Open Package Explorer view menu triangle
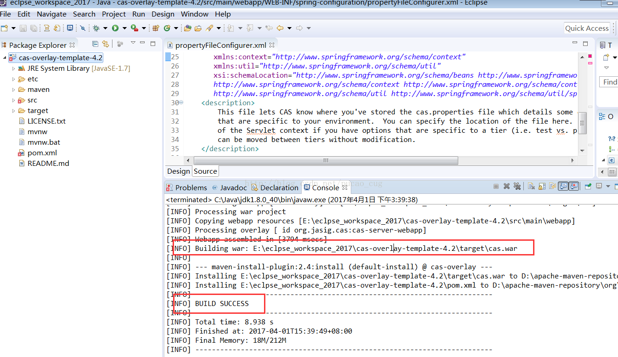This screenshot has height=357, width=618. pos(133,43)
